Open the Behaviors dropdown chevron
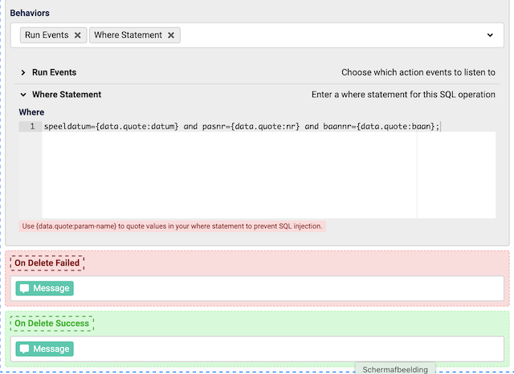 tap(490, 35)
